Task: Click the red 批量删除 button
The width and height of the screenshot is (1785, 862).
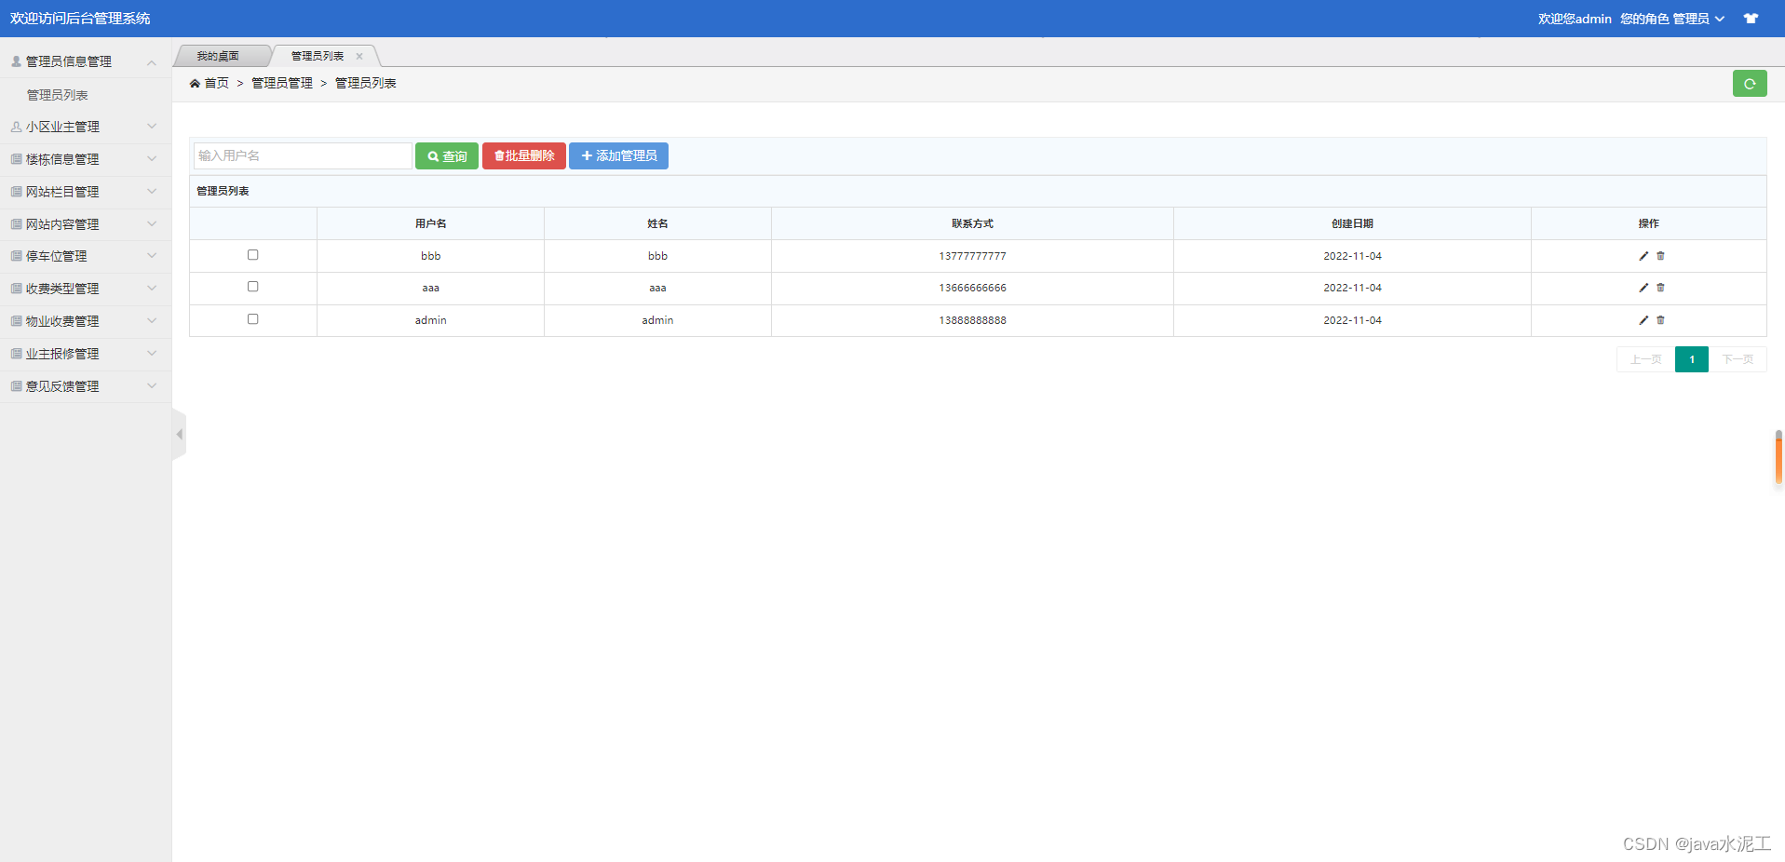Action: [x=524, y=155]
